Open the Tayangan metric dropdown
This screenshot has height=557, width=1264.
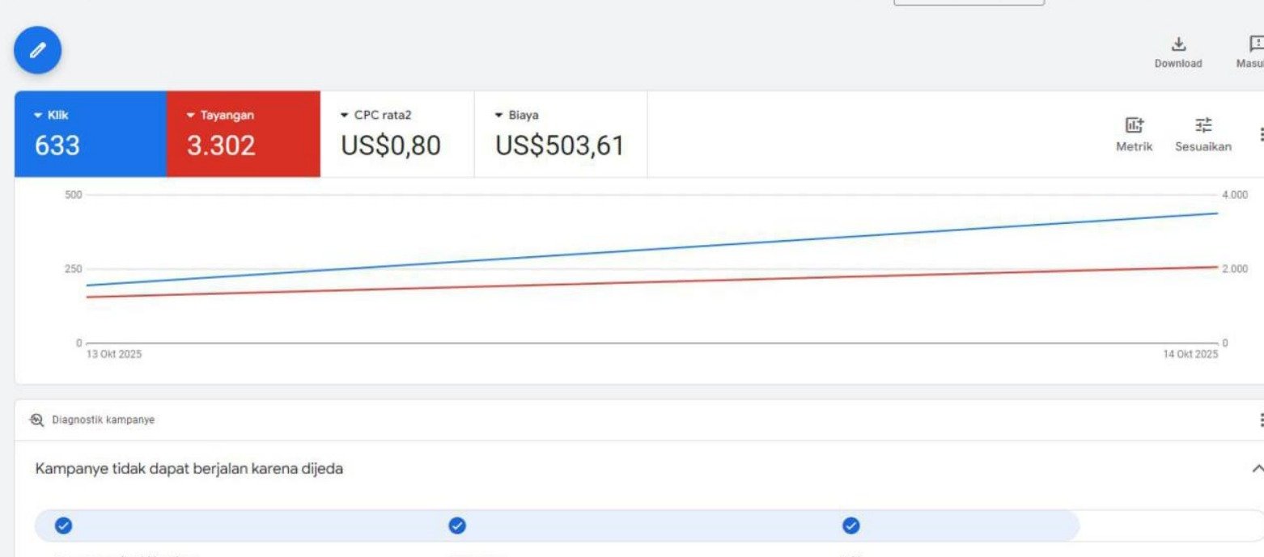coord(191,116)
